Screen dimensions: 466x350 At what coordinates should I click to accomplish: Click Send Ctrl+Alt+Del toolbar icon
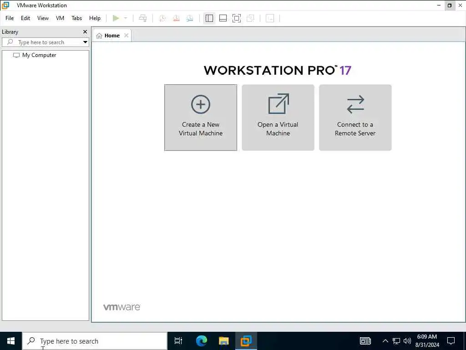[143, 18]
